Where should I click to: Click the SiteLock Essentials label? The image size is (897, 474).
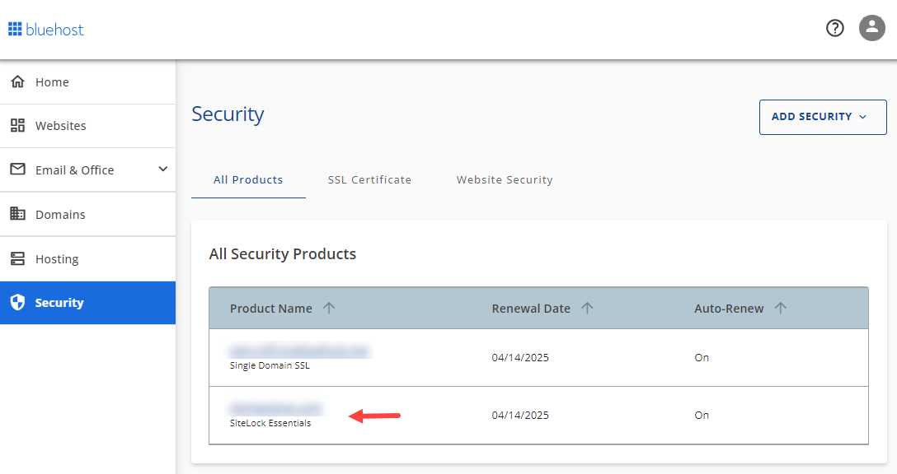pos(270,423)
